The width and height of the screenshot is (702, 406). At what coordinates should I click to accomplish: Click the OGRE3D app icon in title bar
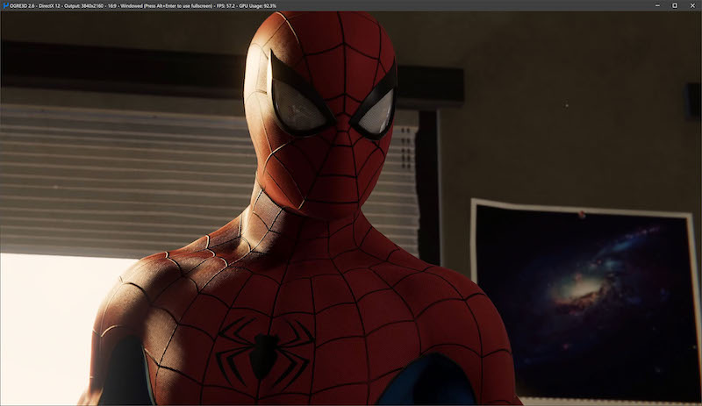pyautogui.click(x=5, y=5)
